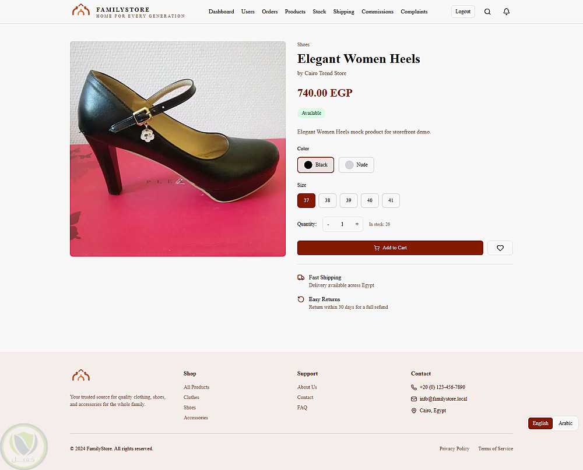Decrease quantity with minus button
583x470 pixels.
coord(328,224)
